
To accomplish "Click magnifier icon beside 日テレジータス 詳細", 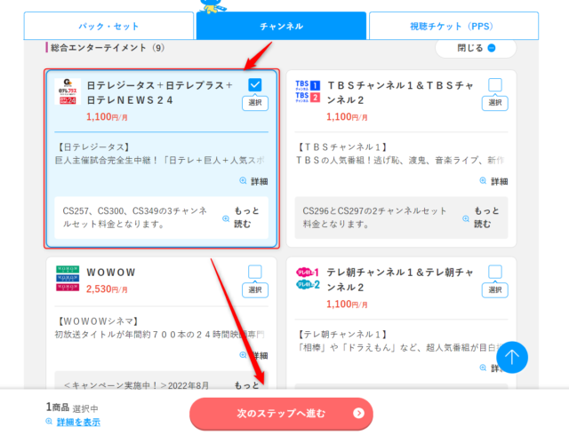I will point(243,180).
